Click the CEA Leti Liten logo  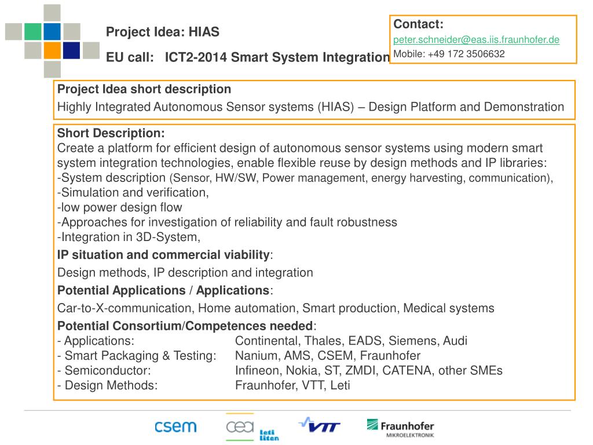252,428
